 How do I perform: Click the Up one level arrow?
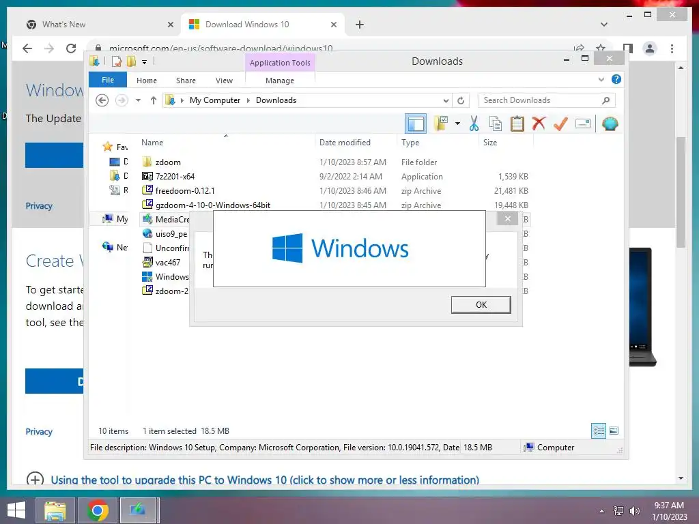154,100
